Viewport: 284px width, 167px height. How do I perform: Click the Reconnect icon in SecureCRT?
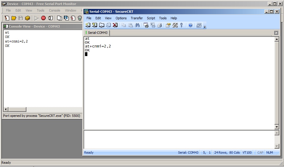pos(108,25)
